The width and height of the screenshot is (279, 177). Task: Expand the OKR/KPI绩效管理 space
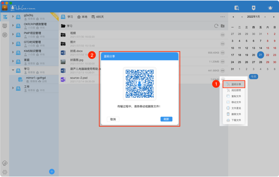[x=13, y=25]
